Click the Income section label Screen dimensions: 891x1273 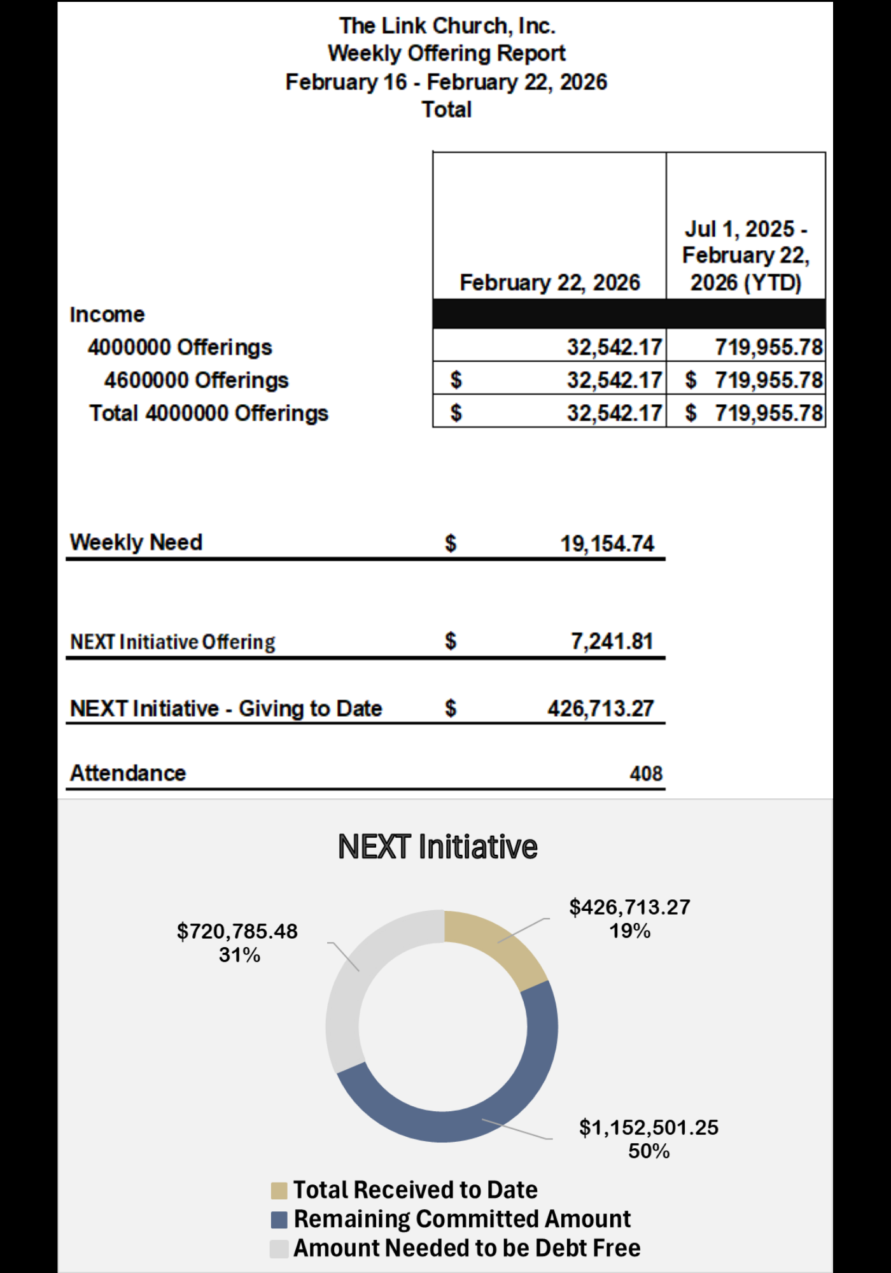coord(107,314)
